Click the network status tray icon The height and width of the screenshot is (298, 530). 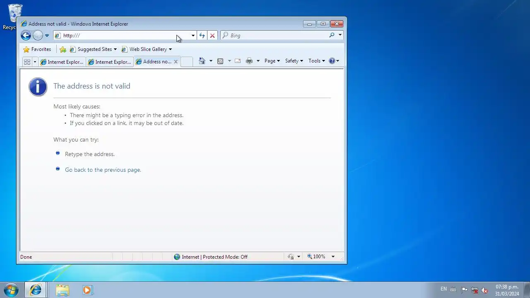click(x=475, y=290)
